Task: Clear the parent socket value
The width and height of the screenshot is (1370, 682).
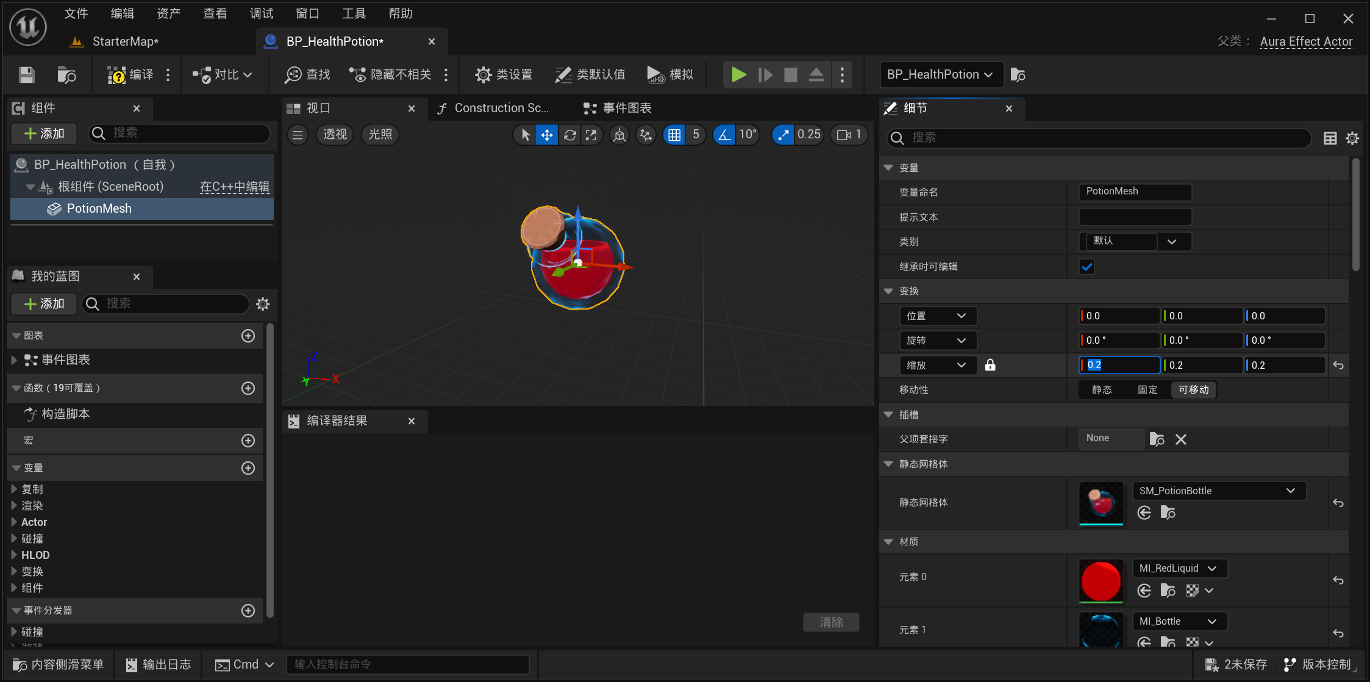Action: pos(1181,439)
